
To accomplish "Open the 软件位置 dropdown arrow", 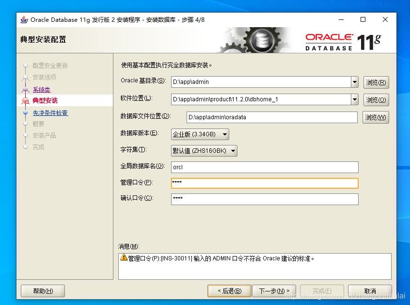I will [355, 99].
